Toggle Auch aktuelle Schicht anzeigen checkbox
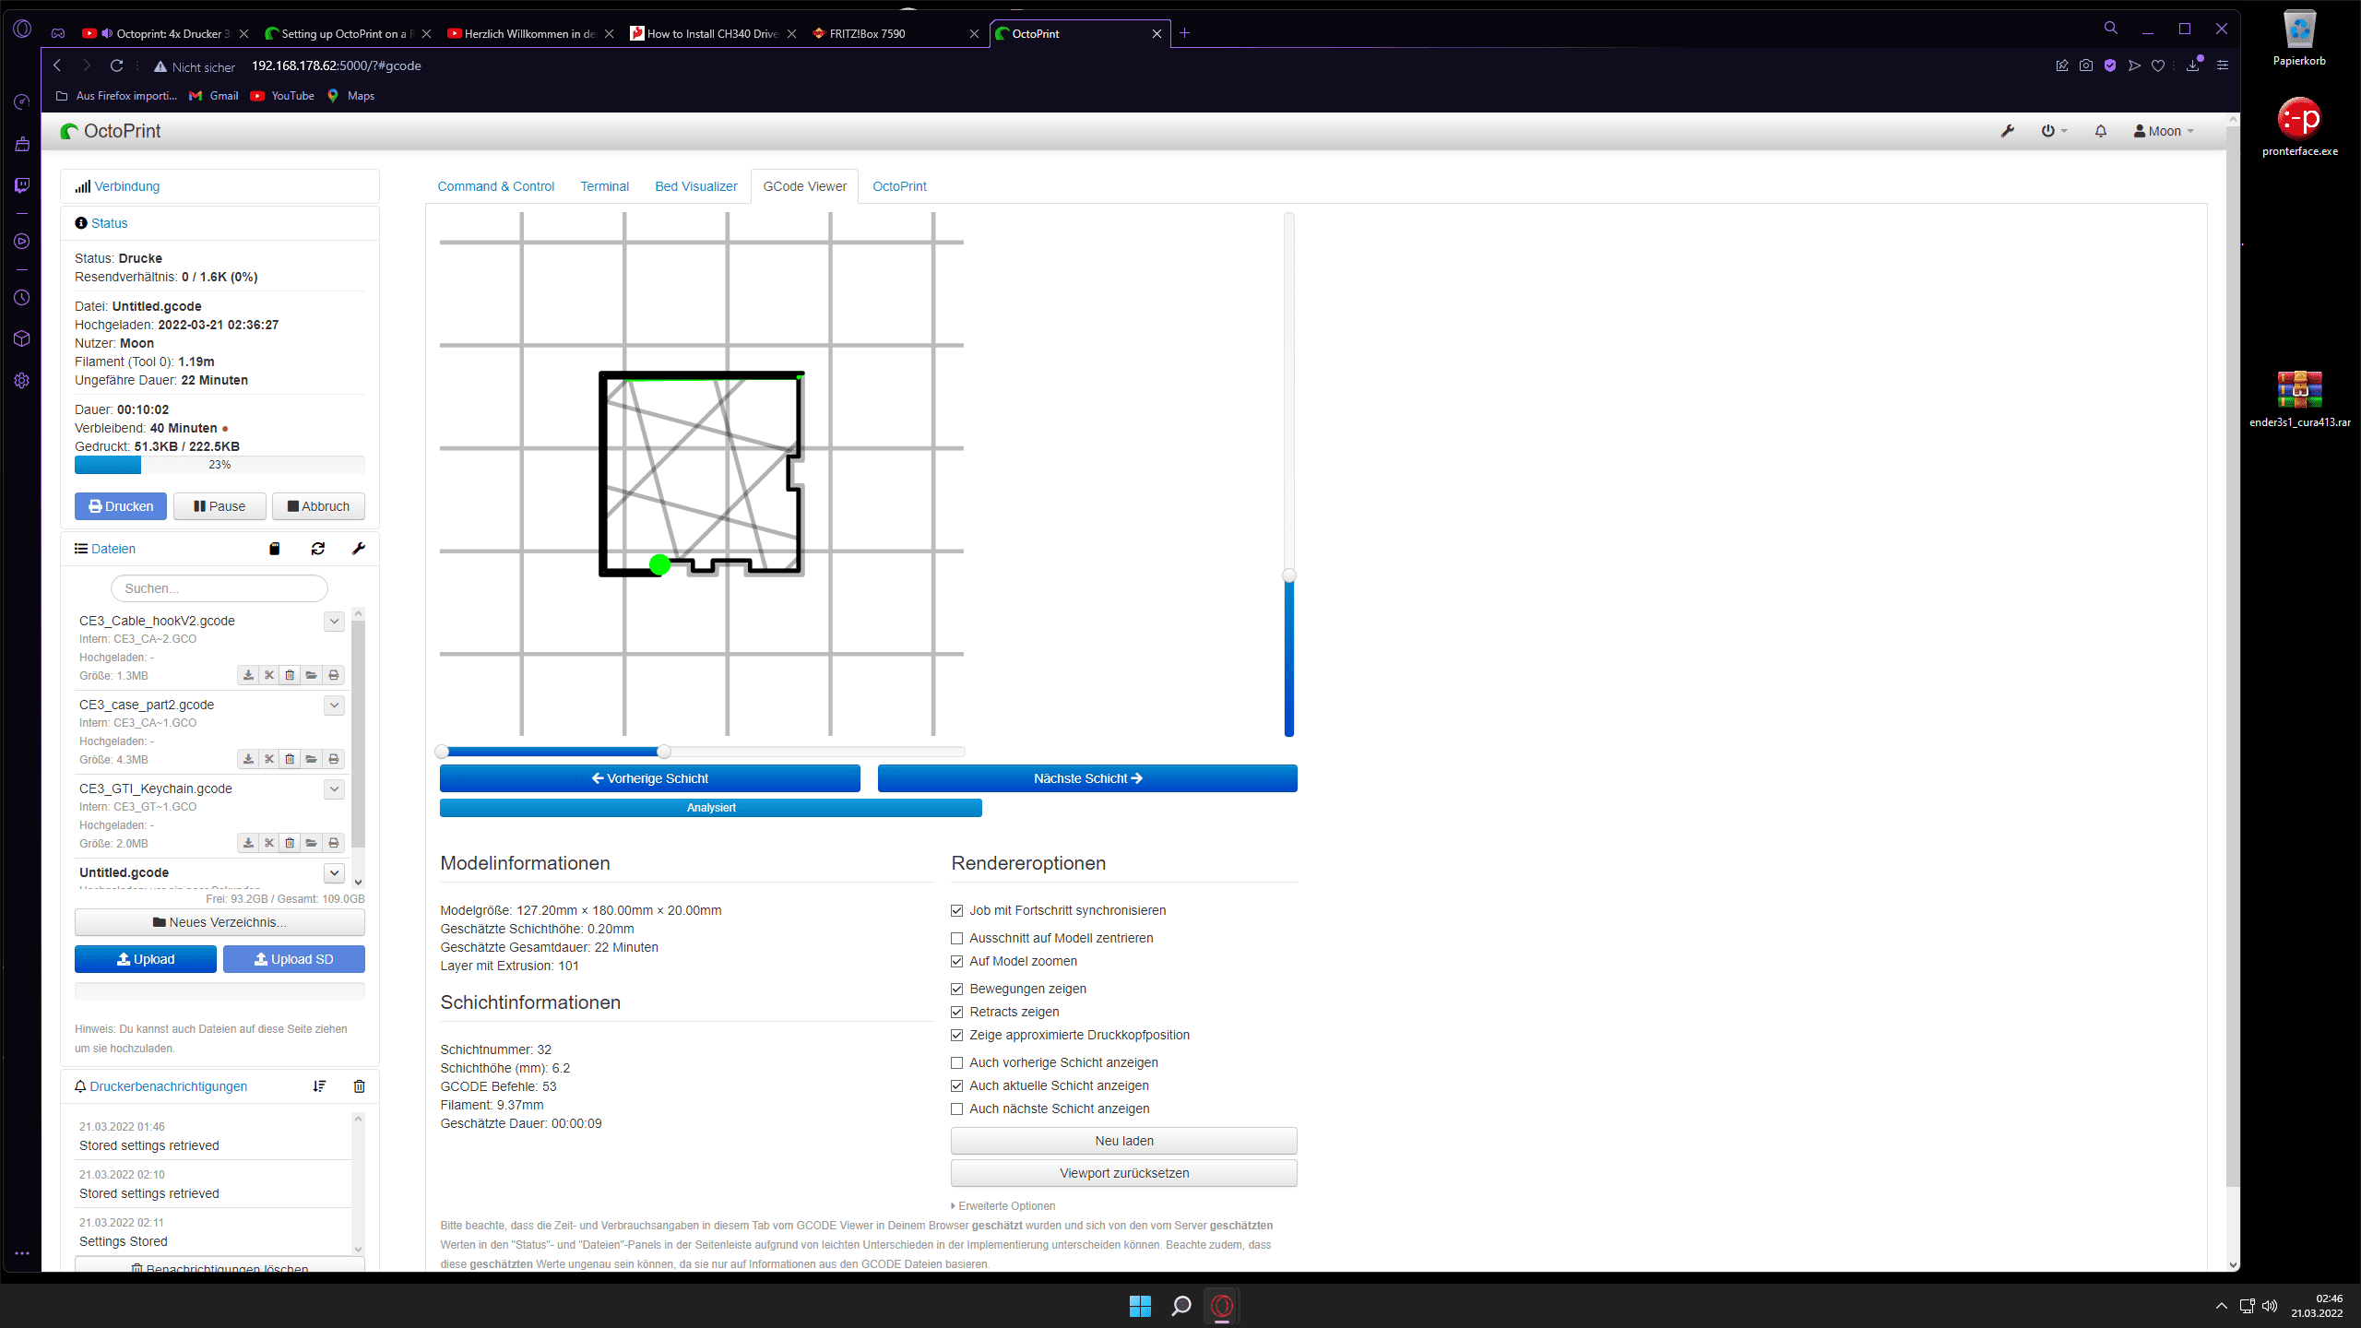 957,1085
